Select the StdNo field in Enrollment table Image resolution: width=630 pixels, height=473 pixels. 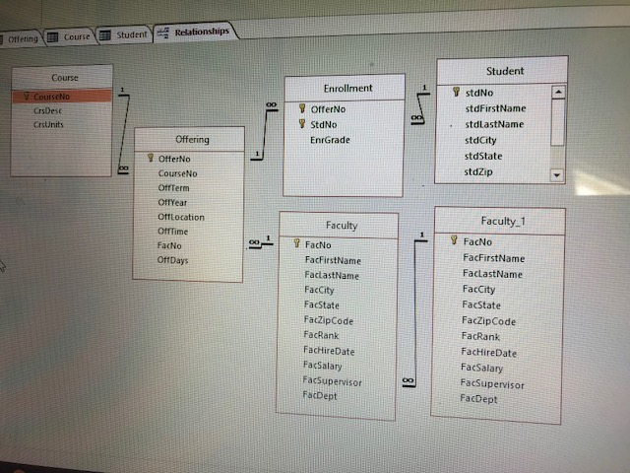coord(324,125)
